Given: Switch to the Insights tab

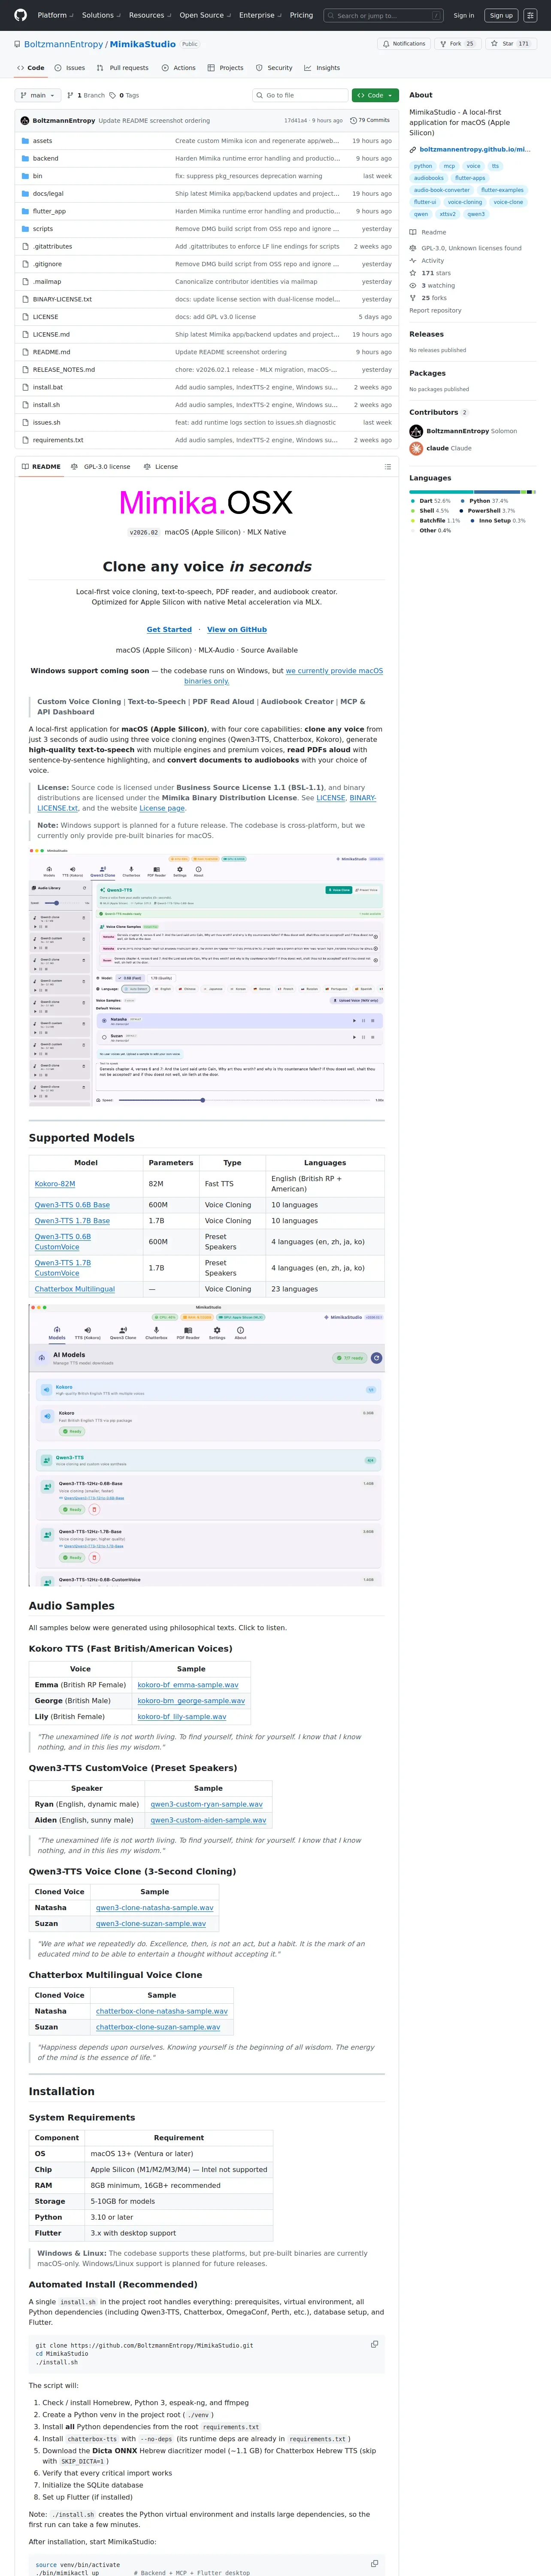Looking at the screenshot, I should pyautogui.click(x=322, y=68).
